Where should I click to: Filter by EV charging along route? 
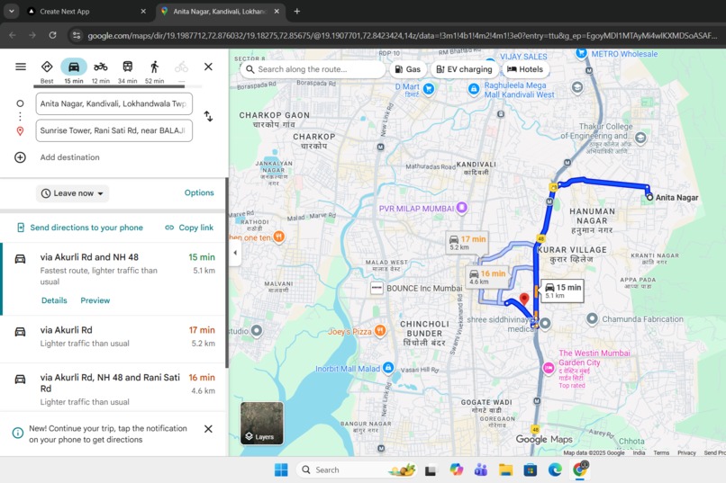[464, 69]
